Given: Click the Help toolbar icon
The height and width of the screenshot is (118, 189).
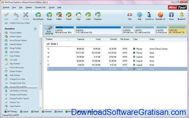Looking at the screenshot, I should [x=139, y=16].
